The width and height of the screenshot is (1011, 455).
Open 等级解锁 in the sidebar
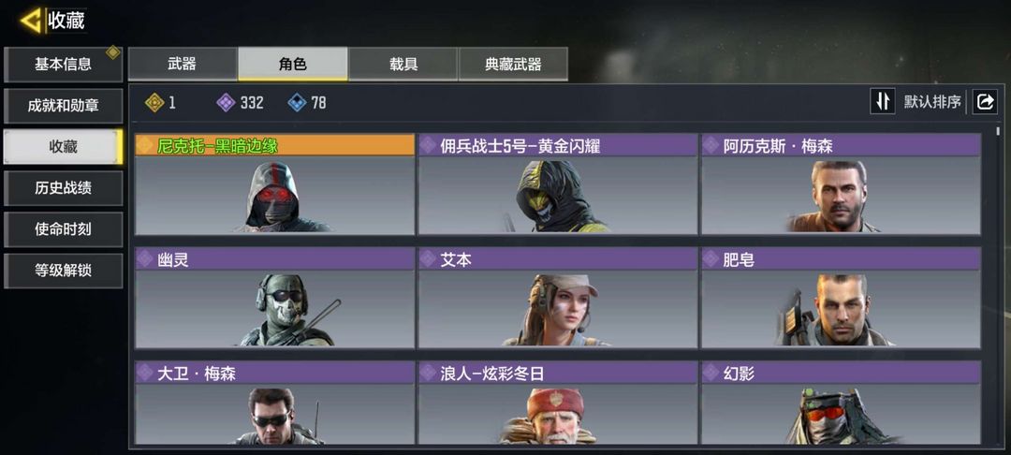tap(64, 271)
